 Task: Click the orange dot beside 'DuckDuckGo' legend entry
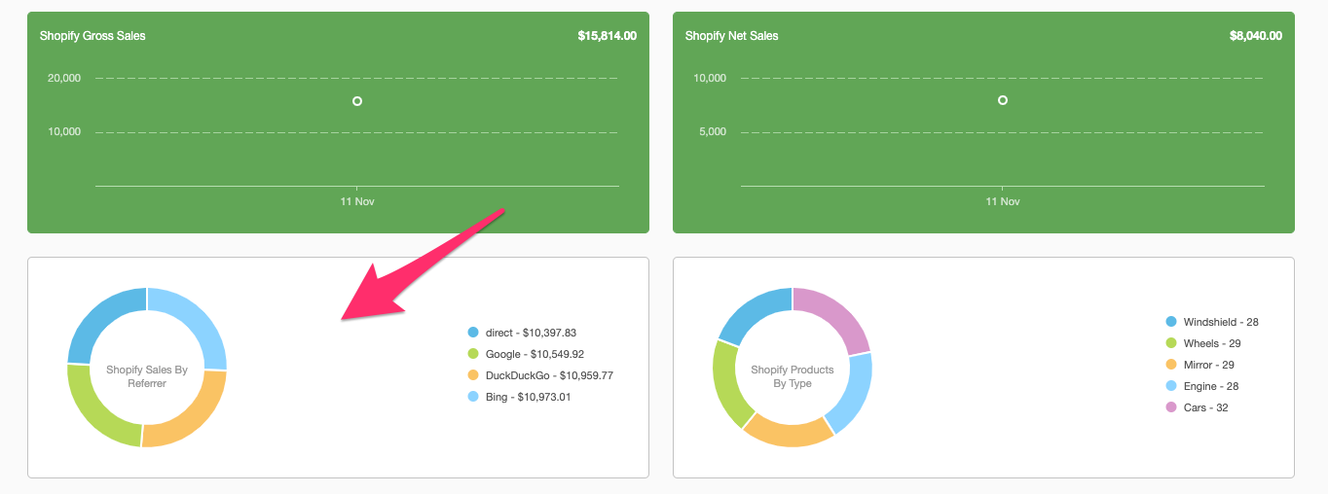[473, 375]
